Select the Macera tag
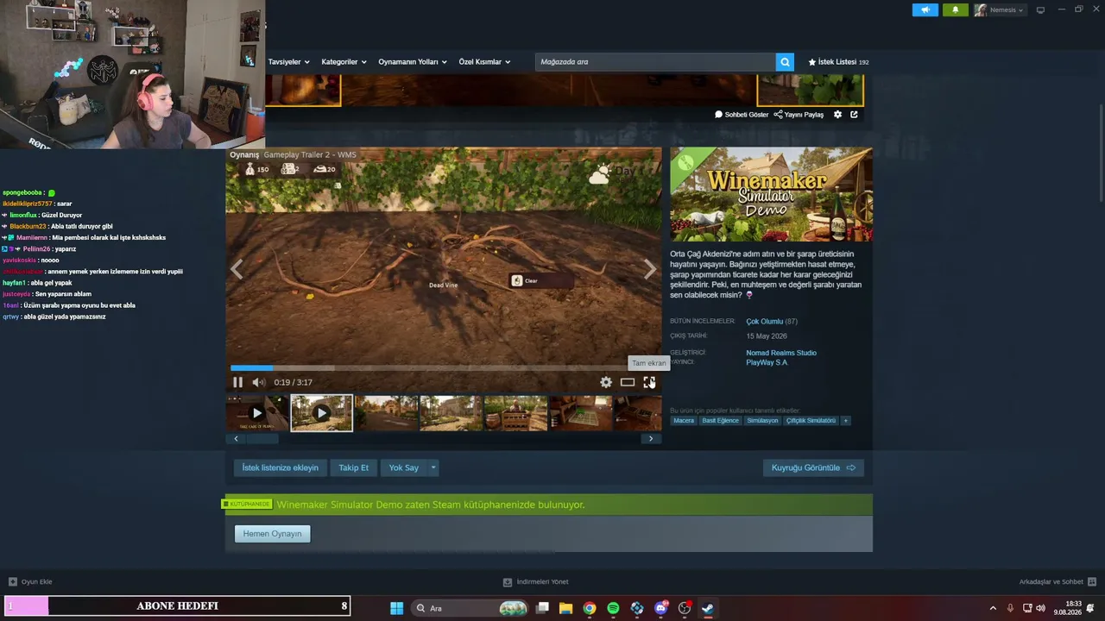This screenshot has height=621, width=1105. 684,421
